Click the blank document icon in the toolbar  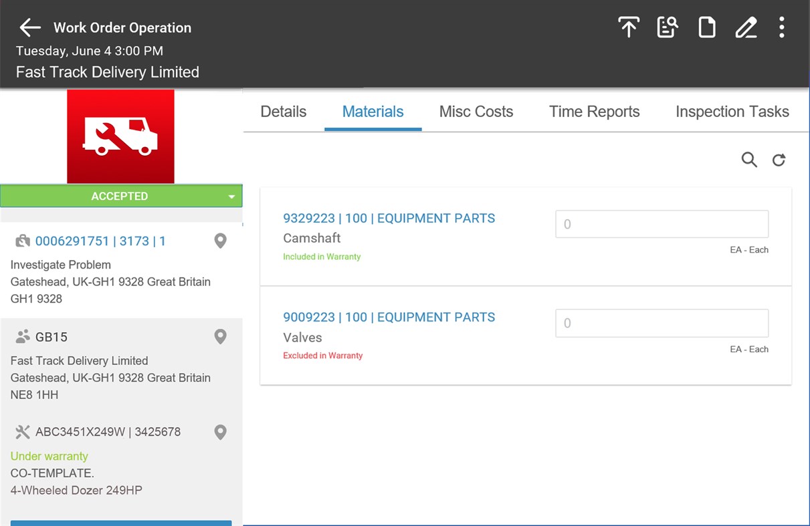(706, 27)
